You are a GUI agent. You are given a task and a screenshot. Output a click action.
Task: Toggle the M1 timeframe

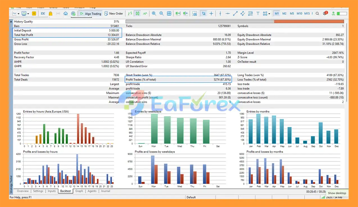(277, 13)
